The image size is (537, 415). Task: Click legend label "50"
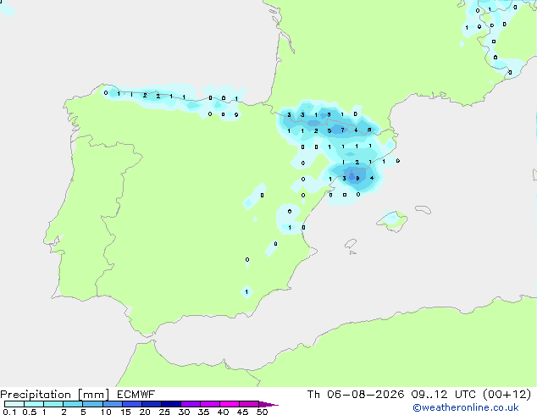tap(262, 412)
